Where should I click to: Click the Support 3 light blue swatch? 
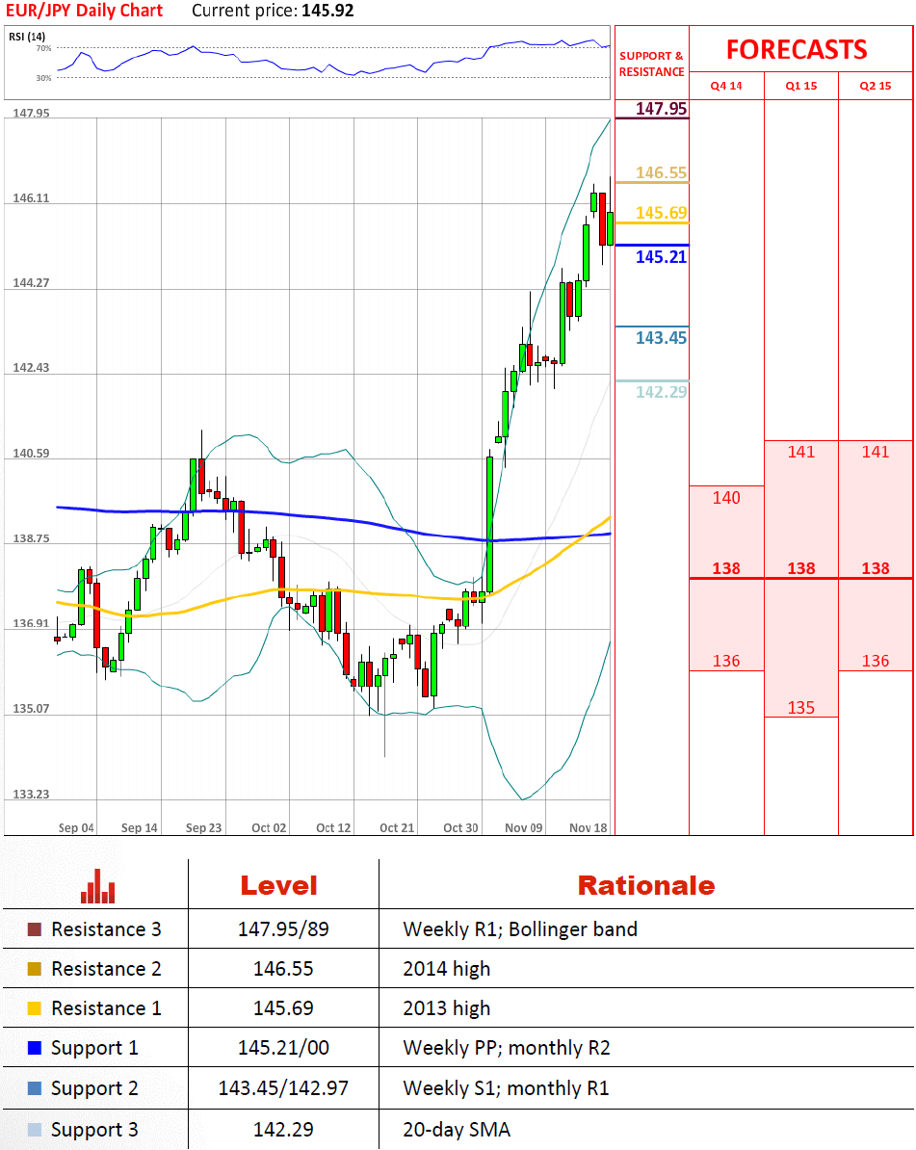pos(35,1130)
